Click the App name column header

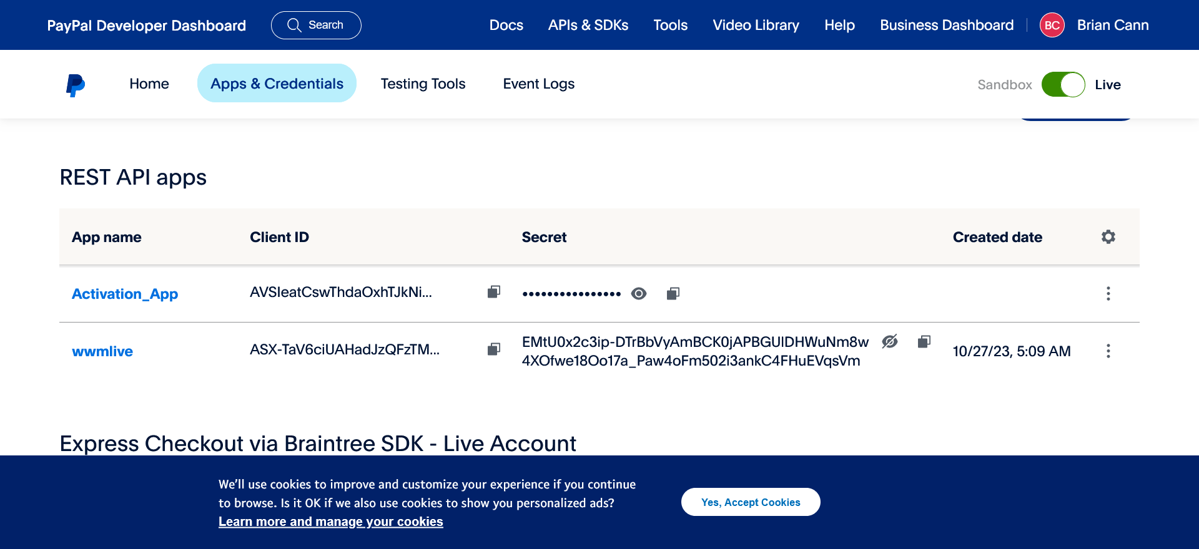click(107, 237)
